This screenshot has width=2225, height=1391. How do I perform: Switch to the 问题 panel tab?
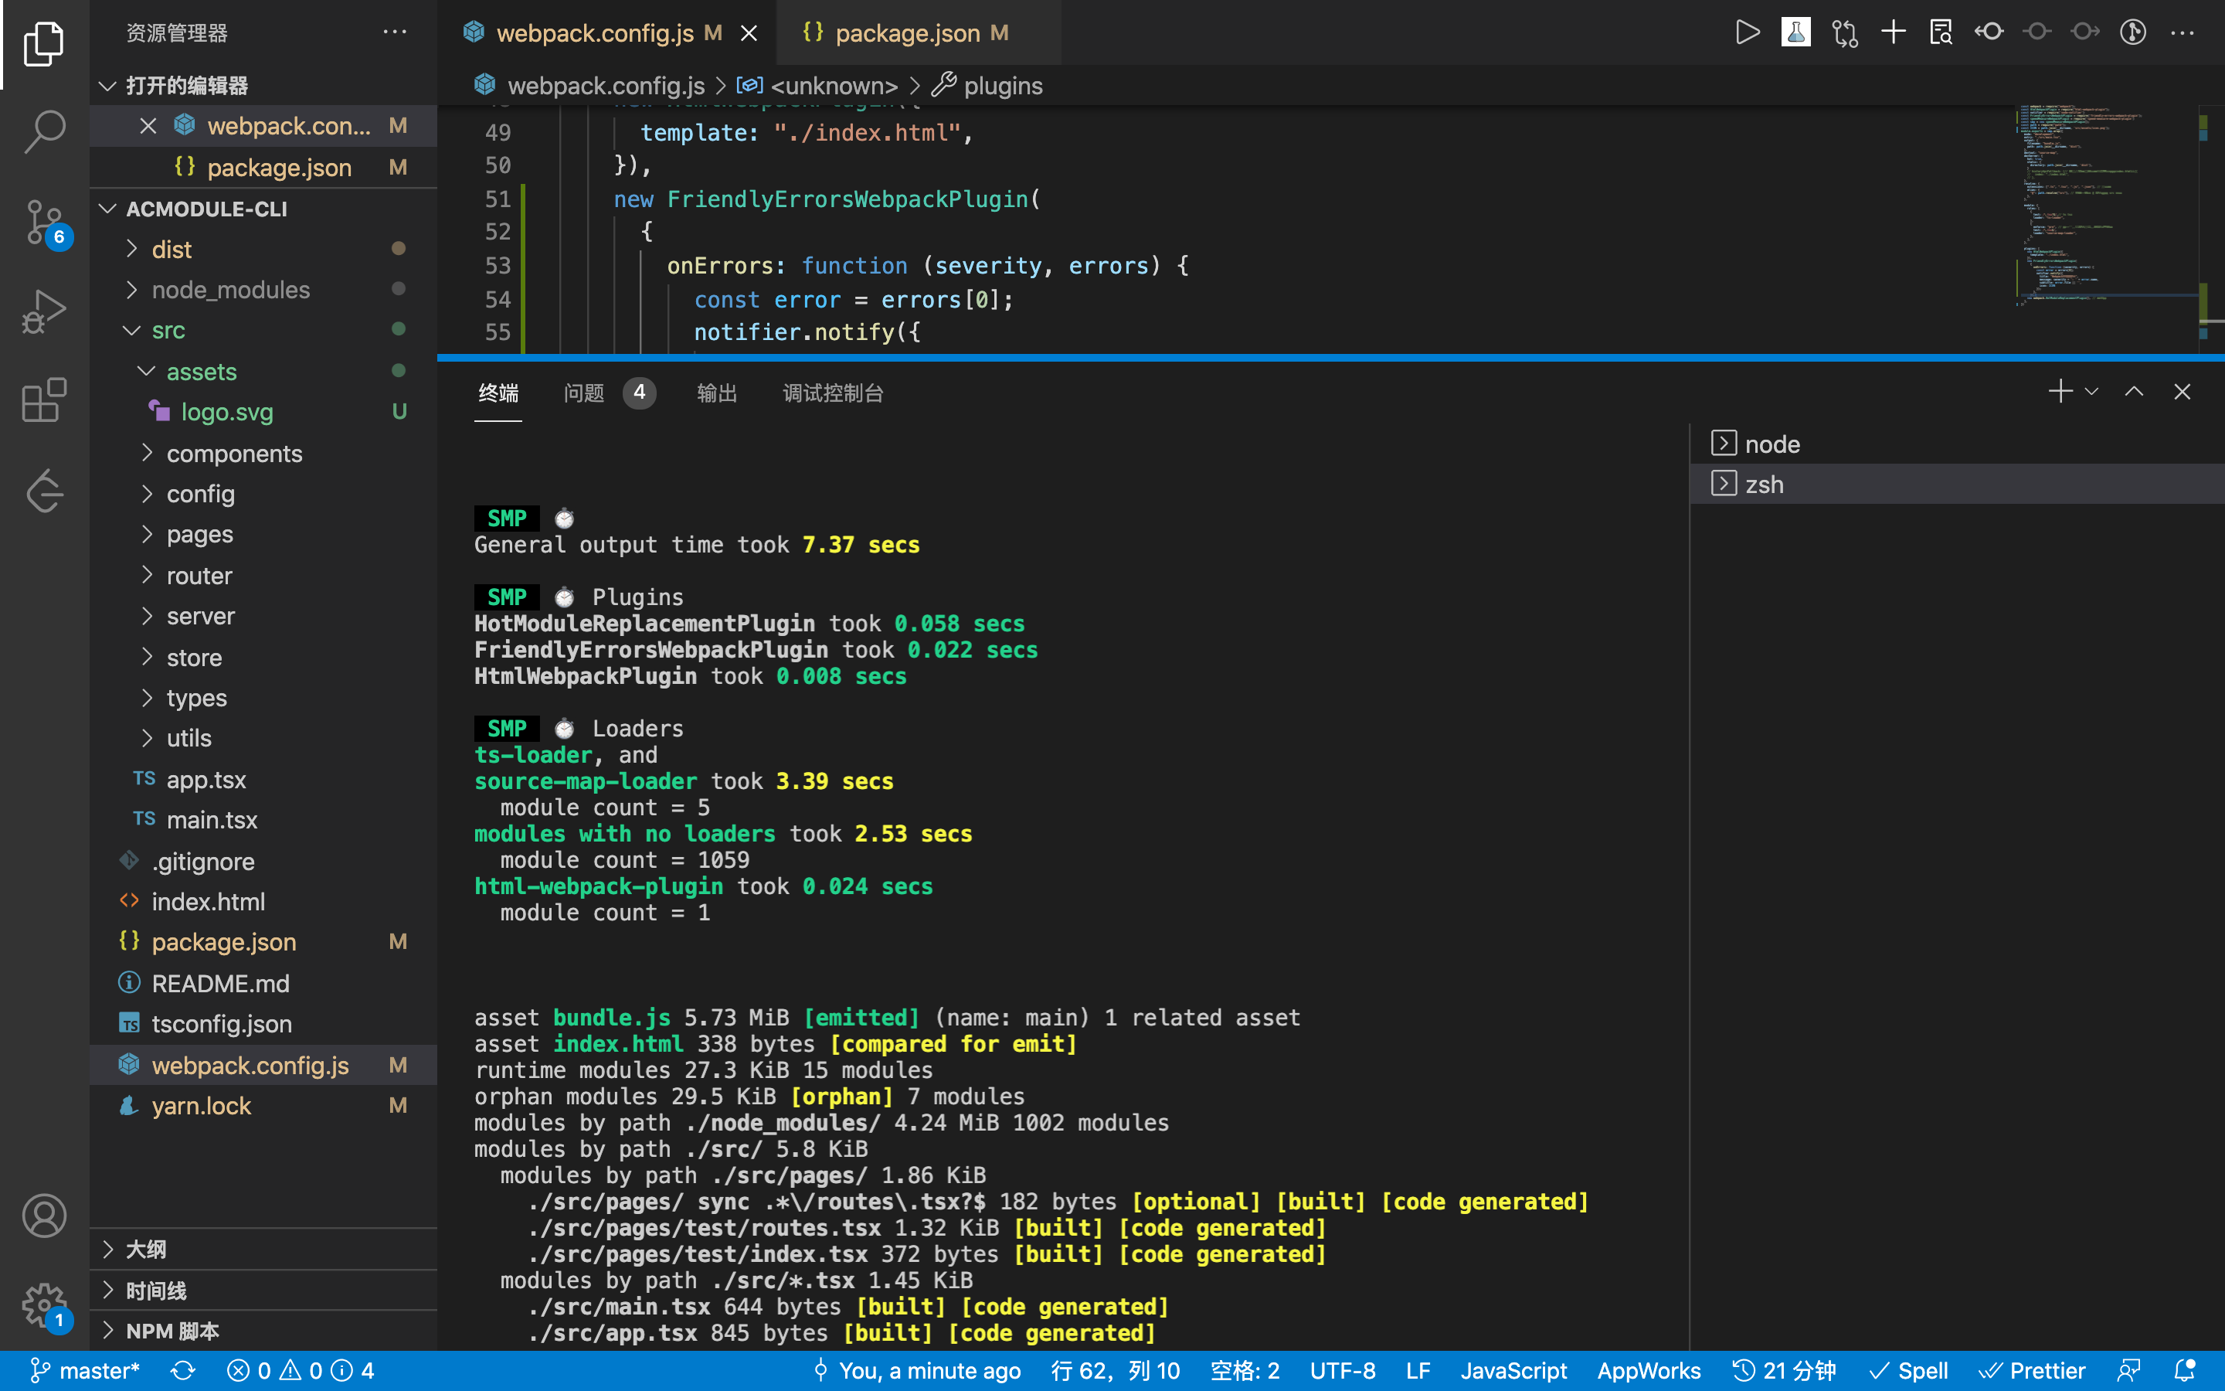pos(584,394)
